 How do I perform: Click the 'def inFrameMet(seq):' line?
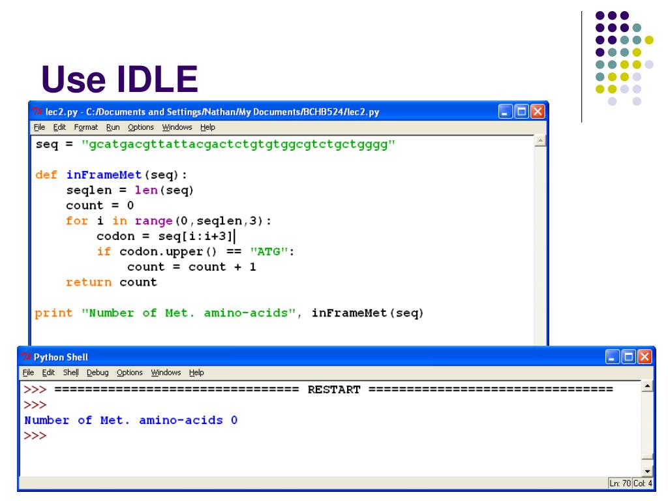click(111, 175)
